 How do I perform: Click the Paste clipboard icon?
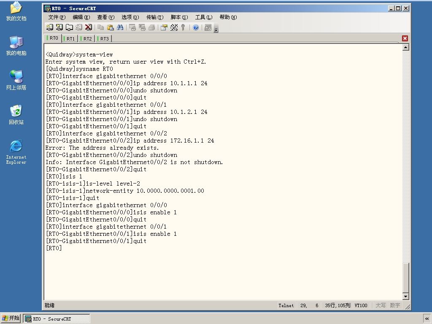(x=110, y=27)
